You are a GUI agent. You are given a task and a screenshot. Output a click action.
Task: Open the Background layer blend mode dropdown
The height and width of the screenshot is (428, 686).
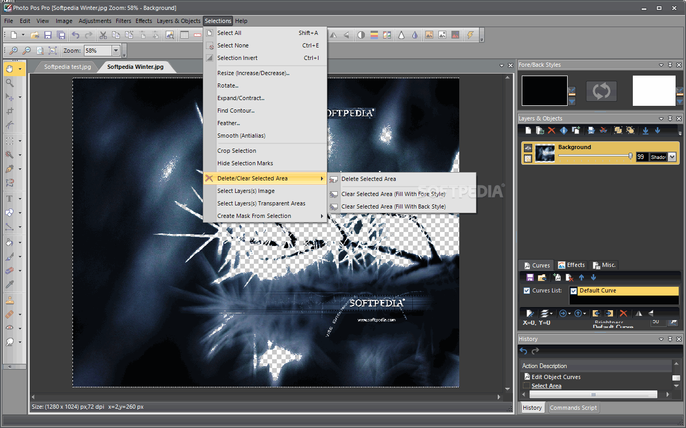pyautogui.click(x=672, y=157)
